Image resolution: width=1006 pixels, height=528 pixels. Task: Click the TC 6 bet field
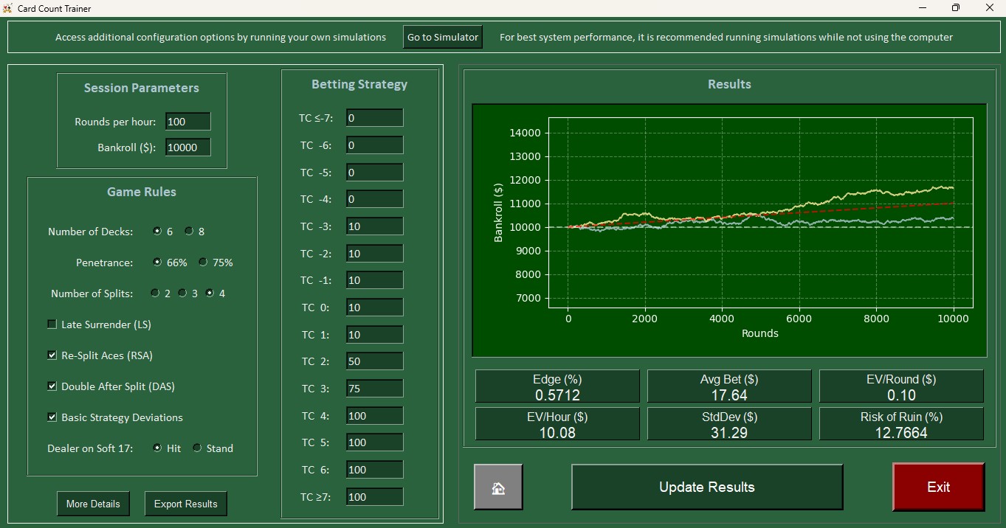click(374, 470)
